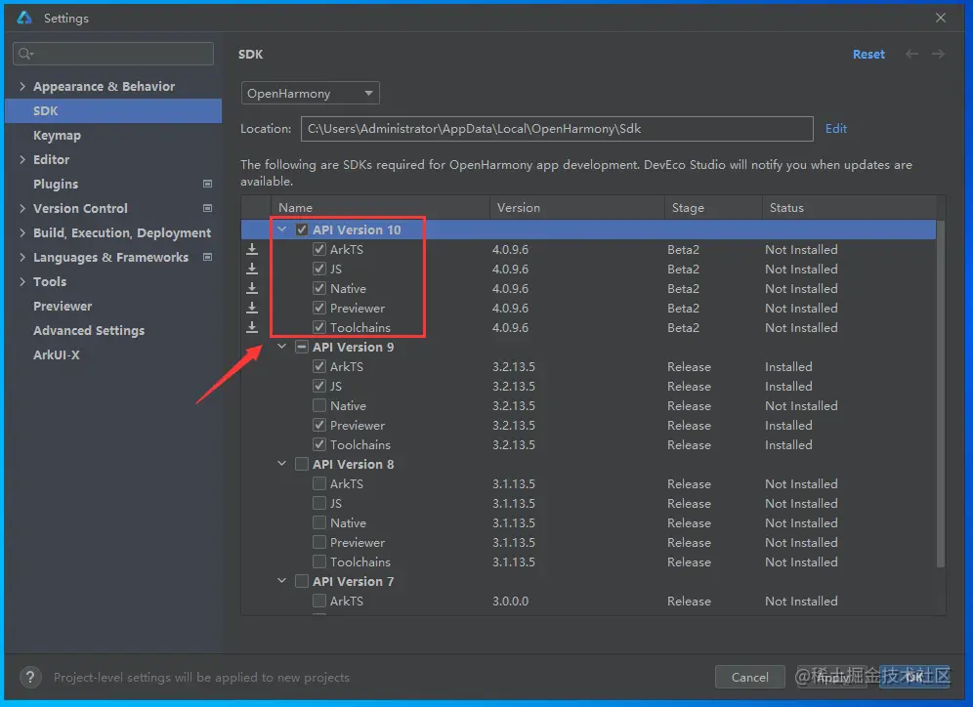Open the ArkUI-X settings page

tap(57, 354)
